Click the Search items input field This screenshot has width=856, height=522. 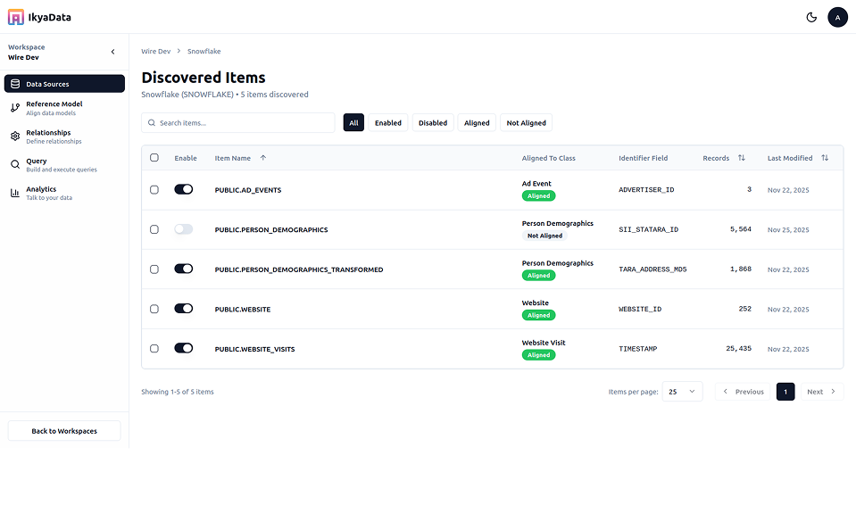(x=239, y=123)
